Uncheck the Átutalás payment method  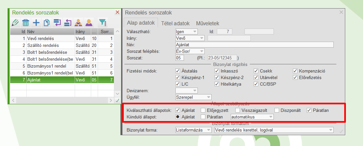[x=178, y=71]
